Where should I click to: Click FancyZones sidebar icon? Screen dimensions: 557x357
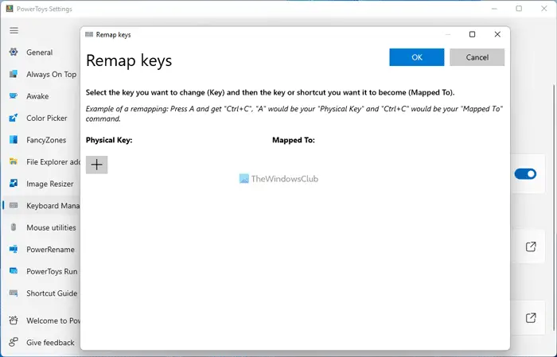coord(14,140)
